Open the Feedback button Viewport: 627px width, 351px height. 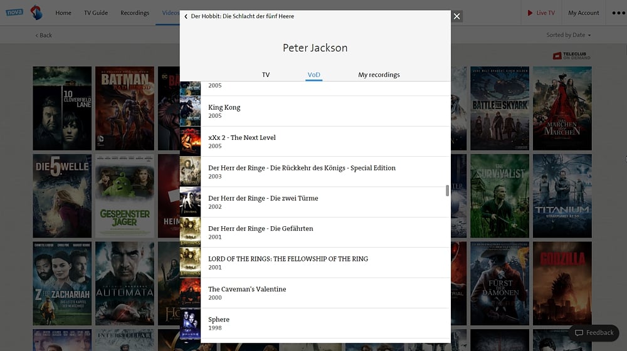pos(594,333)
